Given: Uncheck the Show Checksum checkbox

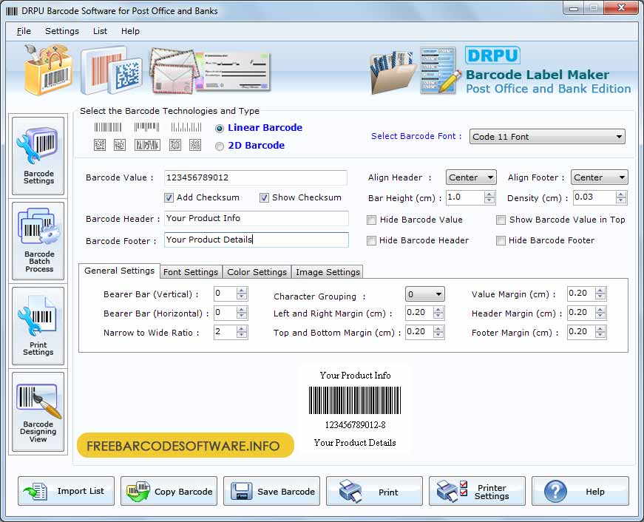Looking at the screenshot, I should [264, 198].
